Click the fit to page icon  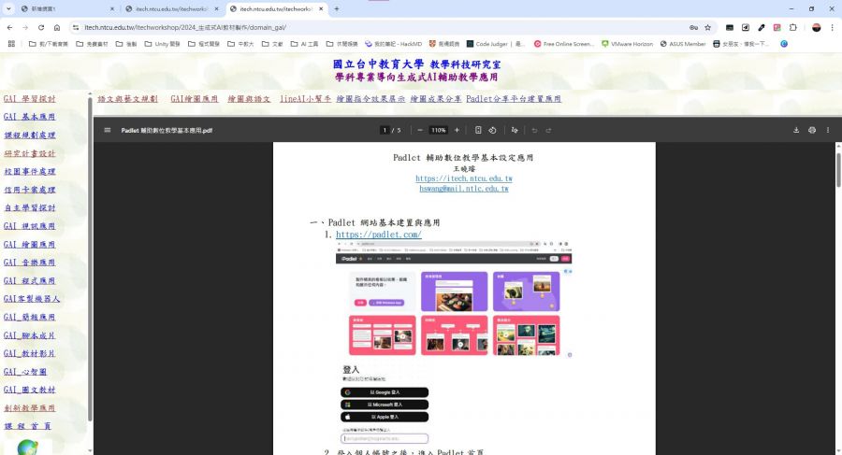pos(478,130)
